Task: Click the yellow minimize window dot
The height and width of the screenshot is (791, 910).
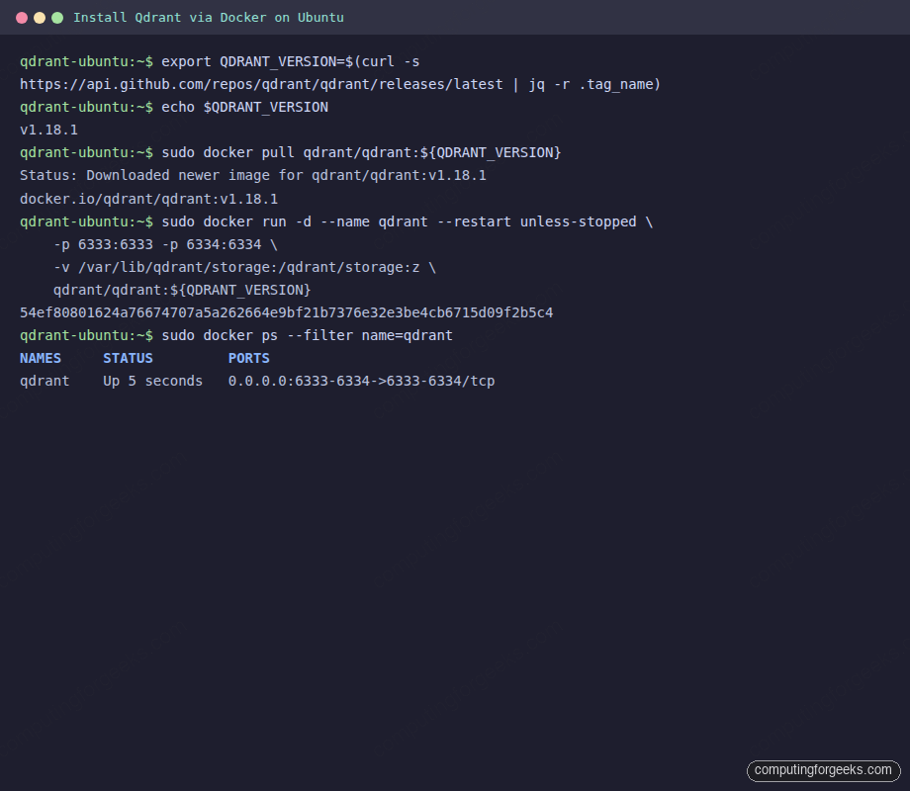Action: [x=40, y=18]
